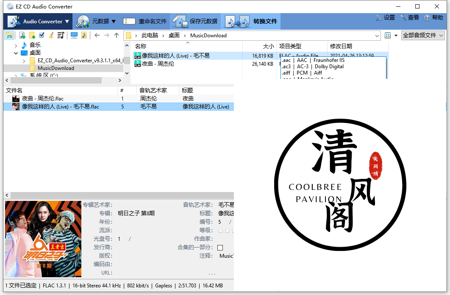Tick the 合集的一部分 checkbox
450x295 pixels.
[220, 248]
